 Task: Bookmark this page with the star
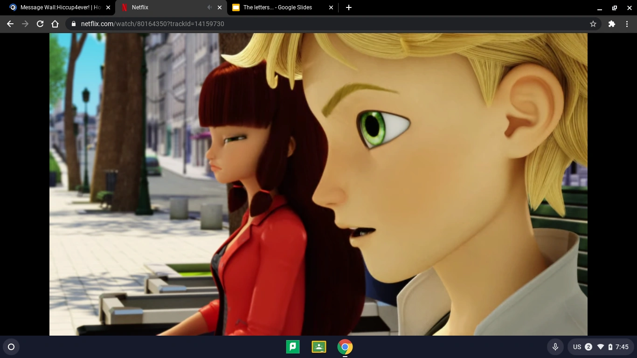click(593, 24)
